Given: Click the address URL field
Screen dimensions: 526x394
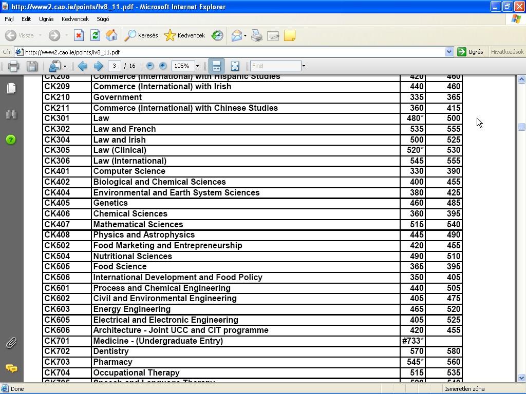Looking at the screenshot, I should click(234, 52).
